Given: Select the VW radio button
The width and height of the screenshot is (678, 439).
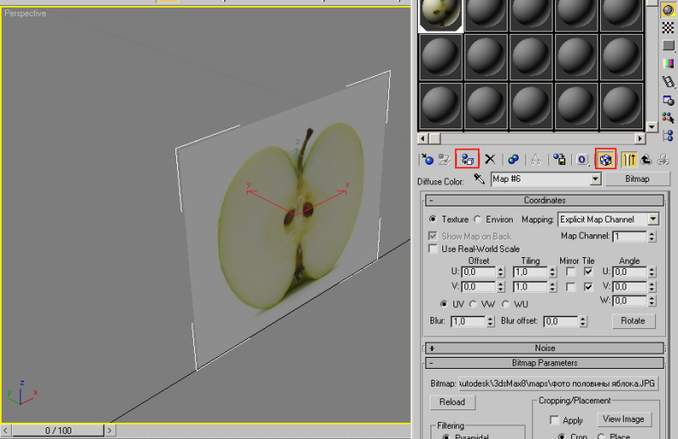Looking at the screenshot, I should [473, 304].
